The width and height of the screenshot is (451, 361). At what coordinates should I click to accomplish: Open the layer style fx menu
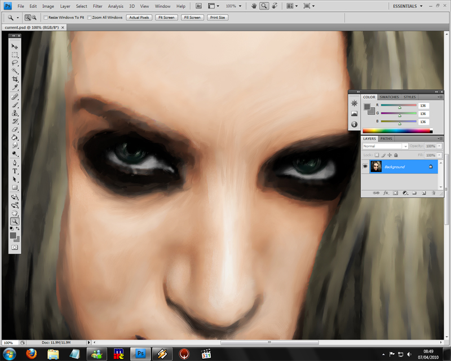386,193
